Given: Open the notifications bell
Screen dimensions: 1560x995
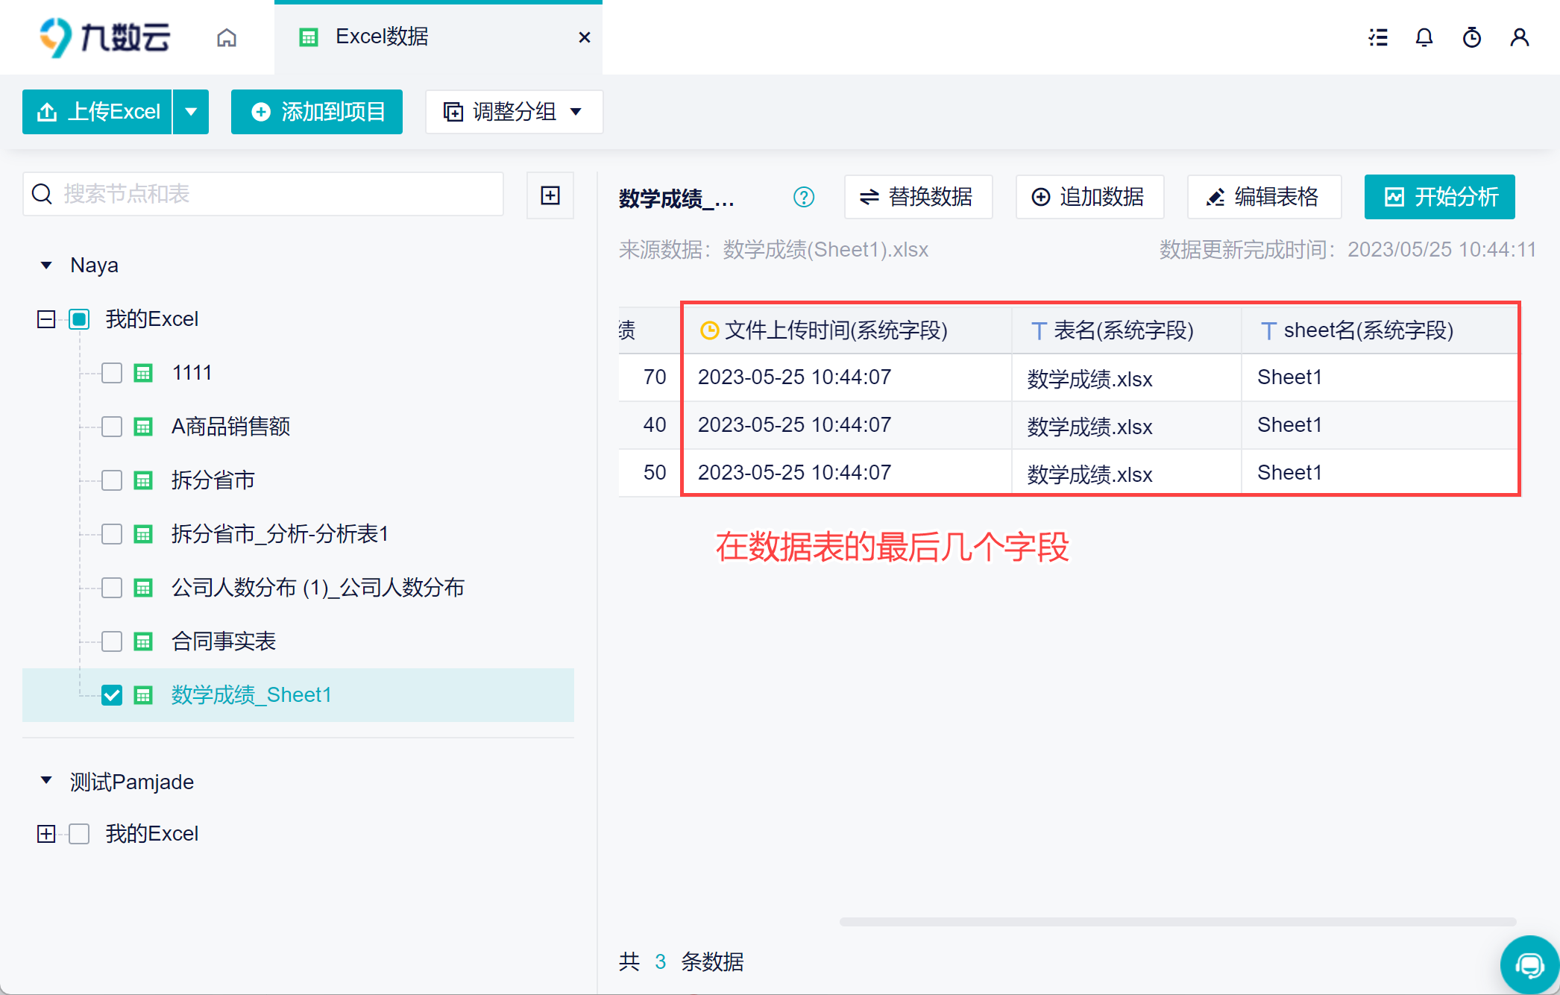Looking at the screenshot, I should click(x=1424, y=37).
